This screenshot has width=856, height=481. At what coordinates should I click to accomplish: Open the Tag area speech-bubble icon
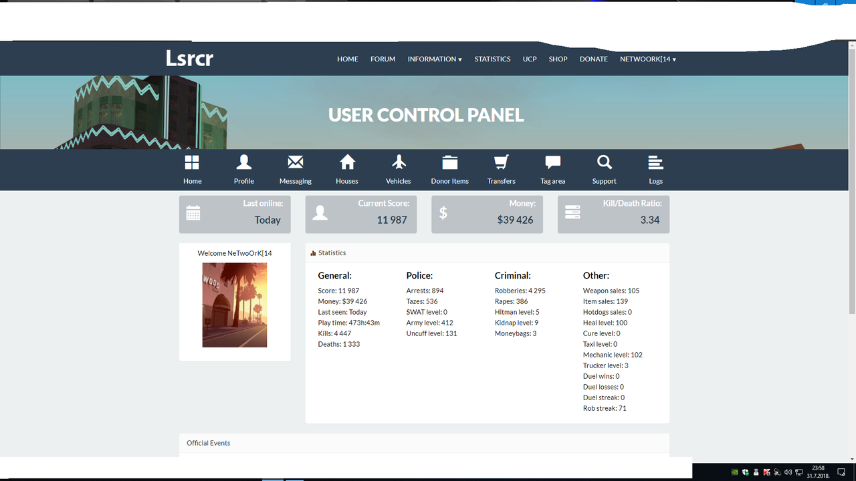[553, 162]
